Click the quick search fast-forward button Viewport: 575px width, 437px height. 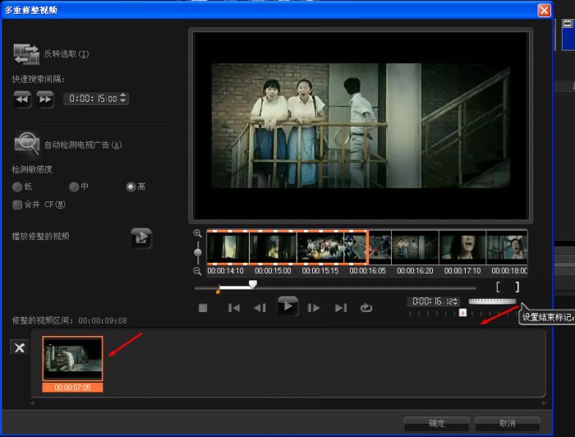click(x=45, y=99)
